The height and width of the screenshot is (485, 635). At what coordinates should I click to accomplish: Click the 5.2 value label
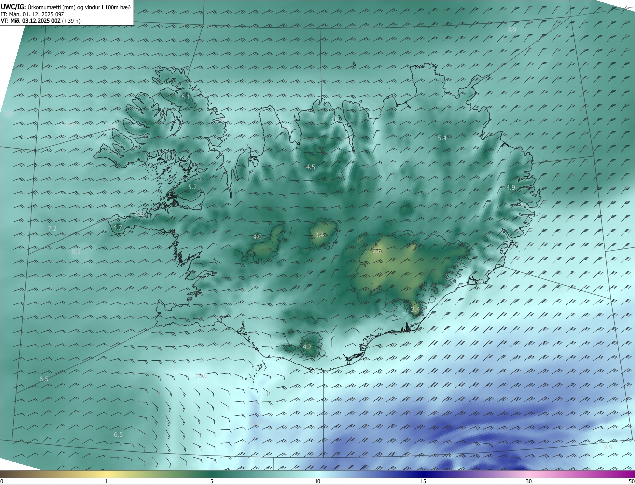pos(192,187)
